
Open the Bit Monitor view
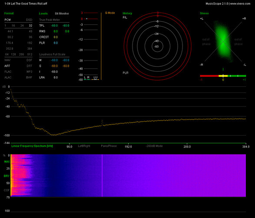tap(62, 14)
